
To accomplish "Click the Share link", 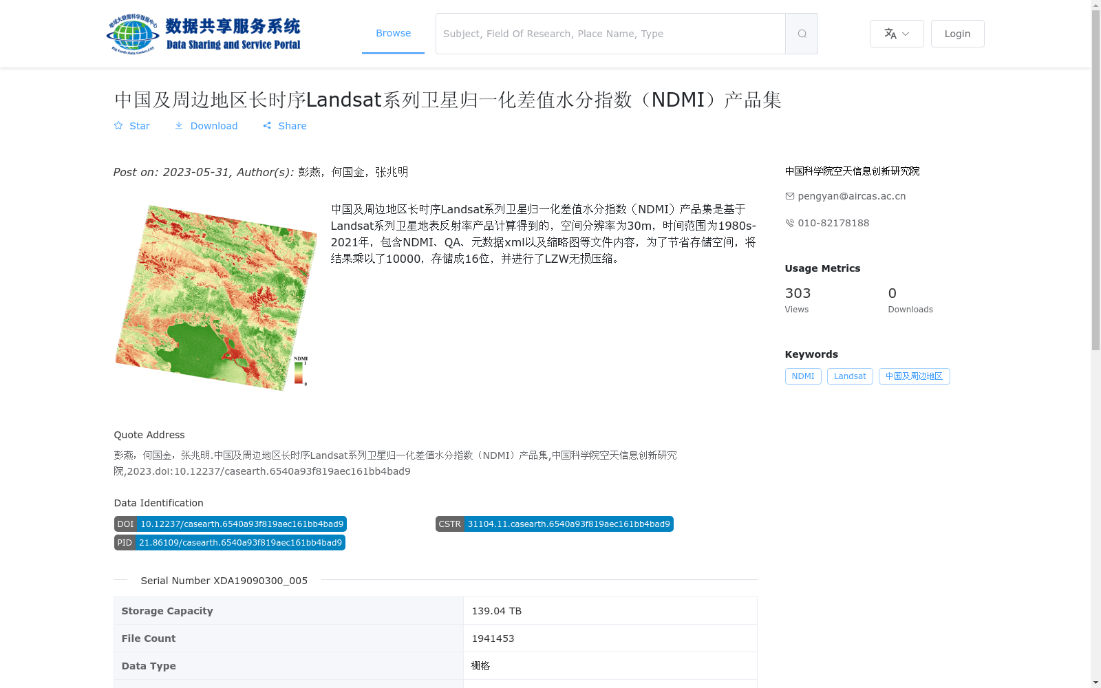I will 285,126.
